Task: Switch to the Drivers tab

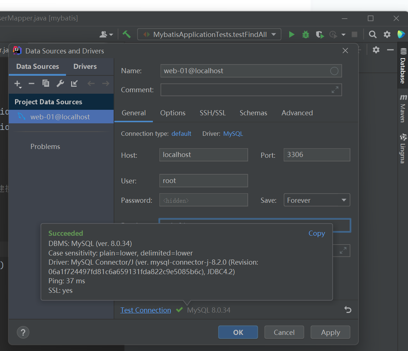Action: coord(85,67)
